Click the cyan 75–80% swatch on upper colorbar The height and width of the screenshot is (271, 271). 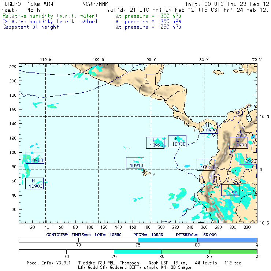168,240
